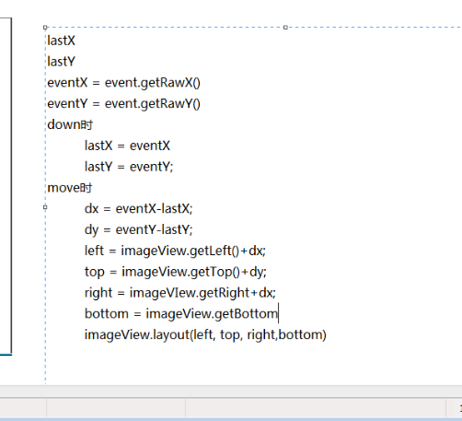Click the line "lastY = eventY;"
The height and width of the screenshot is (421, 462).
pos(129,167)
